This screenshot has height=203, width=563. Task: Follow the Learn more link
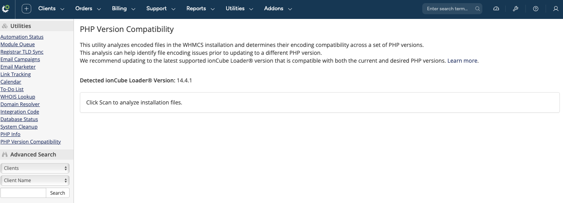pyautogui.click(x=463, y=61)
